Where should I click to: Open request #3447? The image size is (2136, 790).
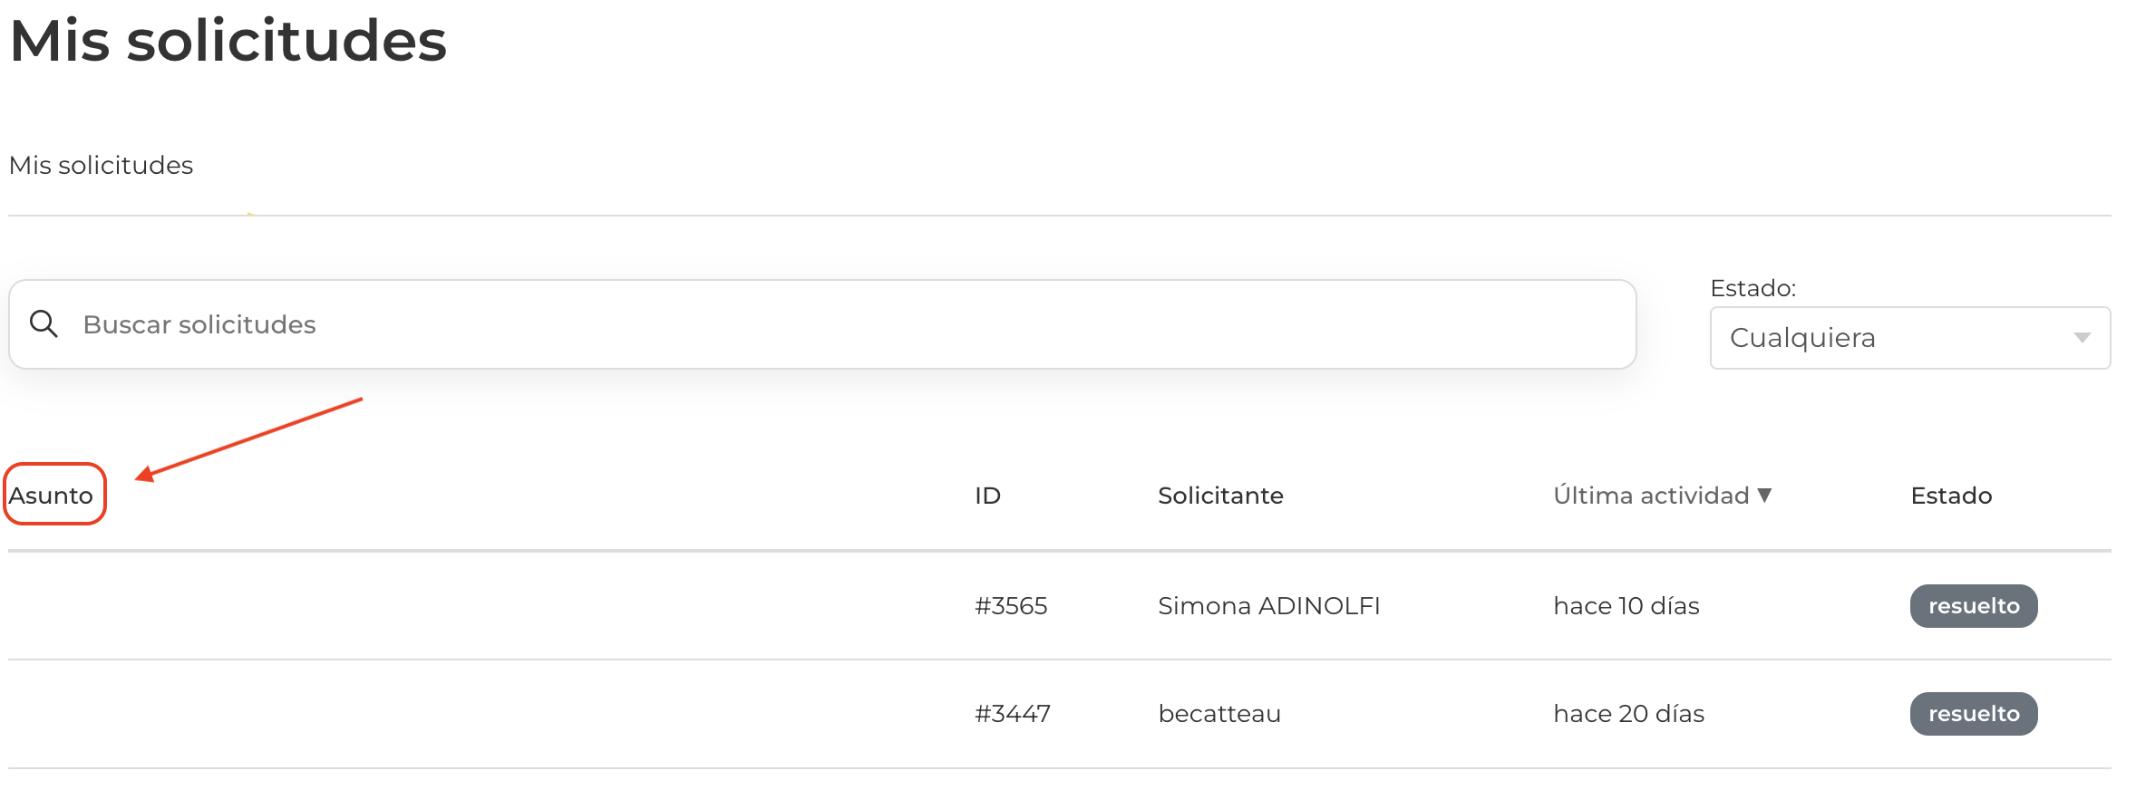tap(1012, 714)
